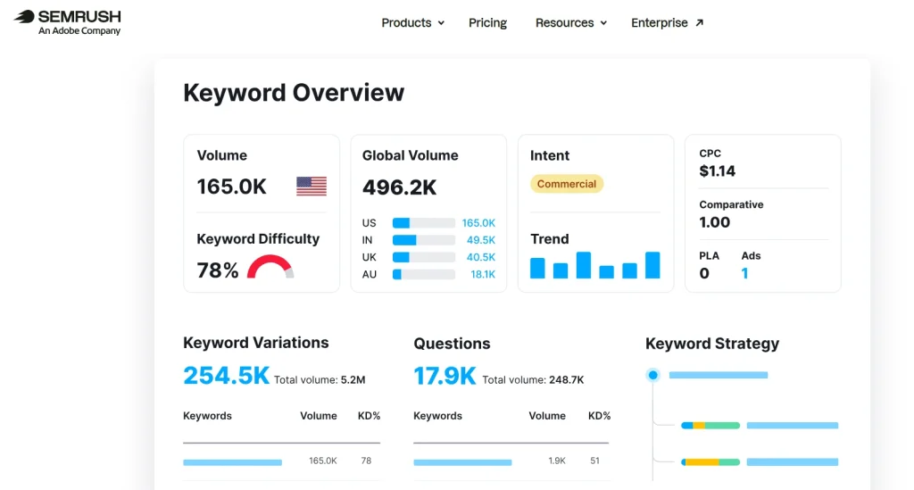Click the 165.0K US global volume value
This screenshot has width=914, height=490.
pos(478,223)
